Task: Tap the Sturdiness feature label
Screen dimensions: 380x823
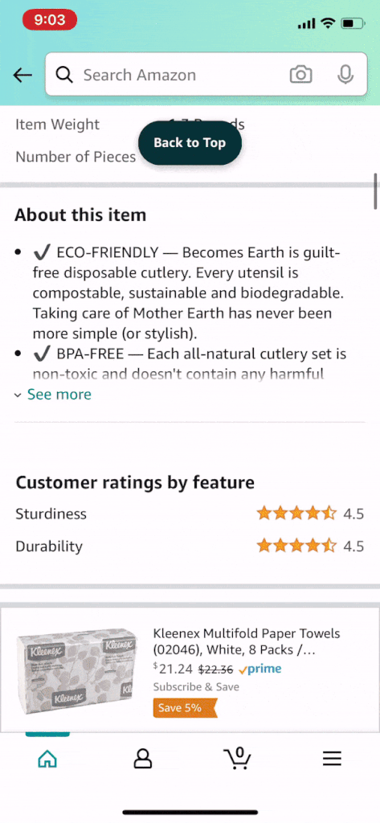Action: click(51, 514)
